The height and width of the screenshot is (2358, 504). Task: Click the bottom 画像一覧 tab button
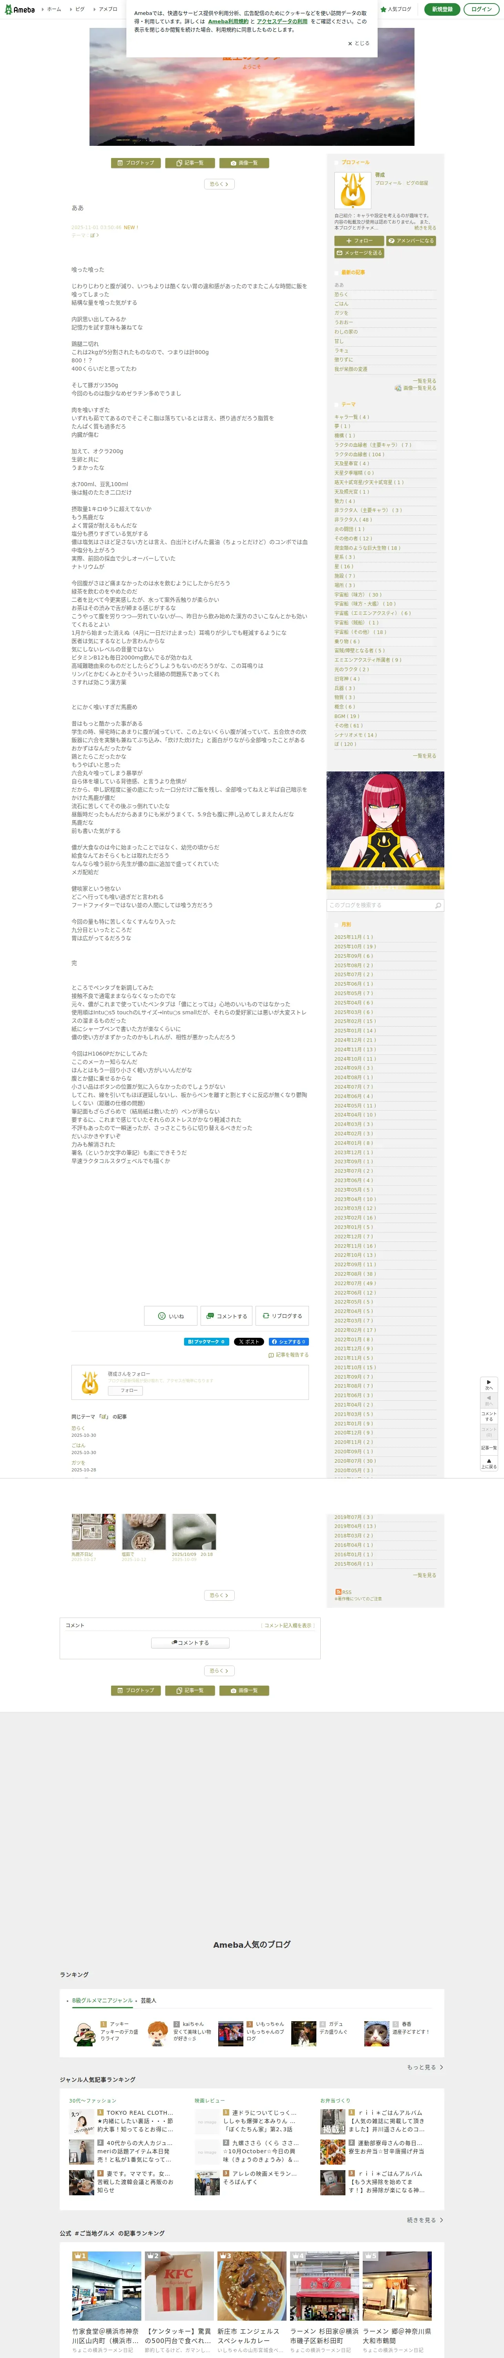[244, 1691]
